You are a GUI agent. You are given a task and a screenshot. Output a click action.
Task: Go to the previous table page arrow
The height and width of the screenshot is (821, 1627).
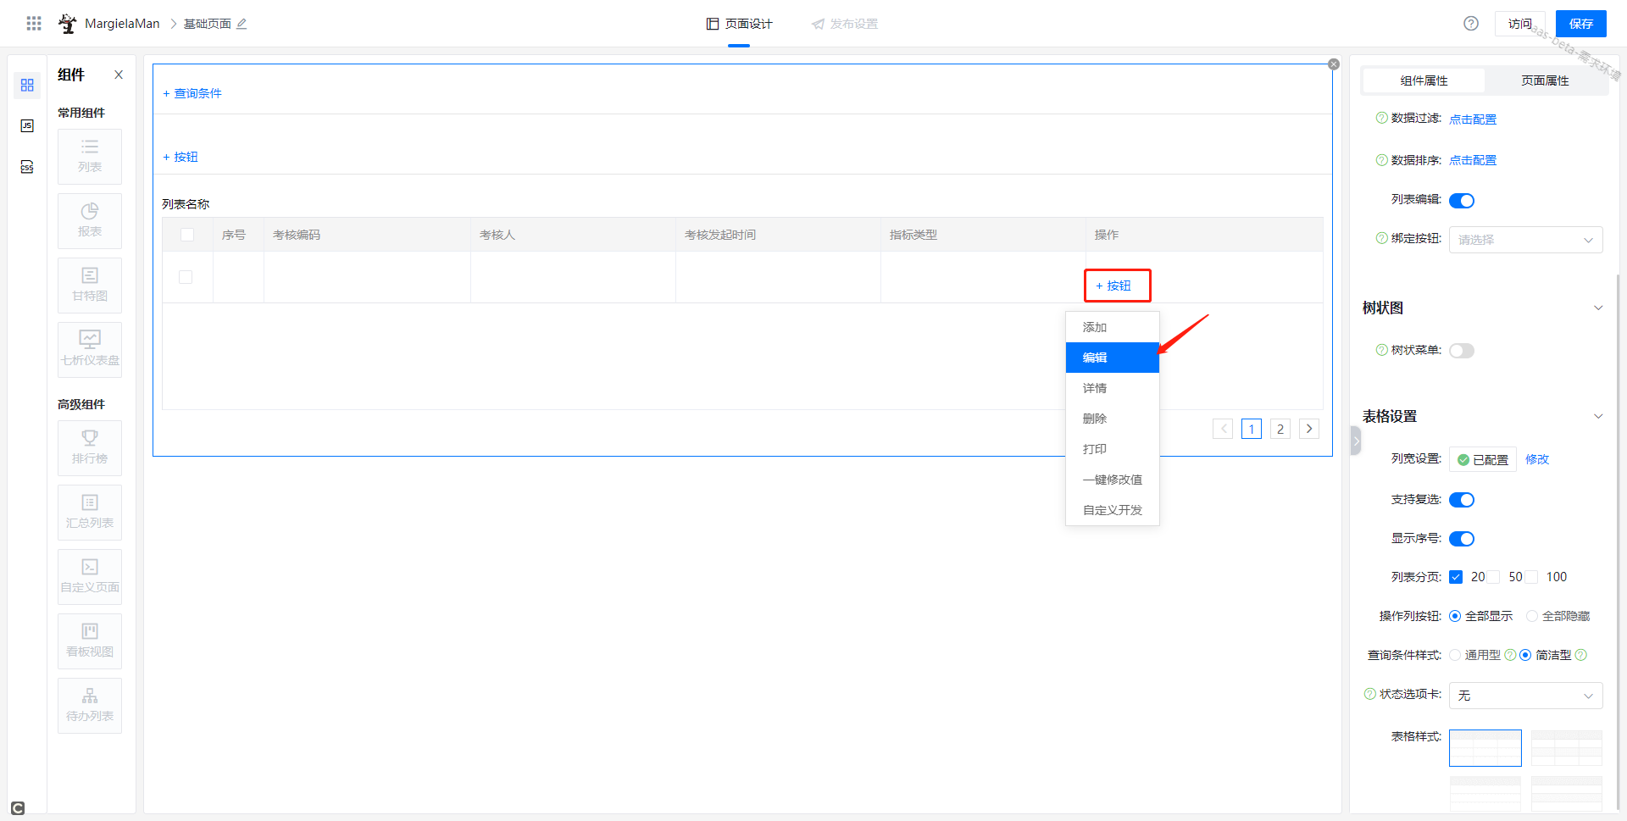click(1223, 429)
